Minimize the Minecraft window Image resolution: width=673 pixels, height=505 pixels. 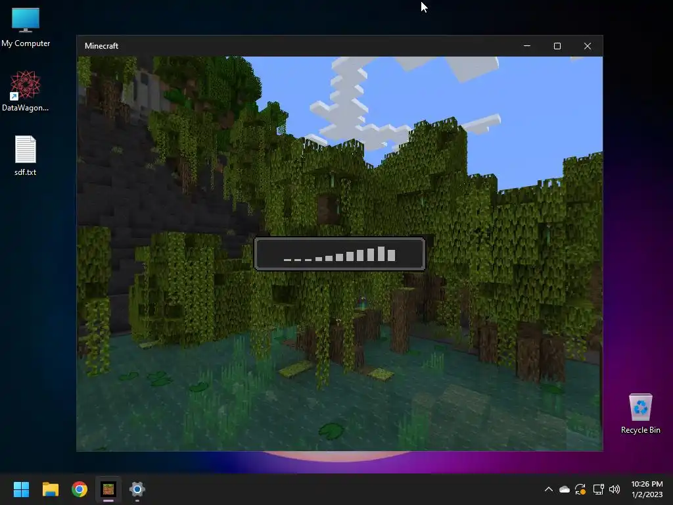tap(527, 46)
